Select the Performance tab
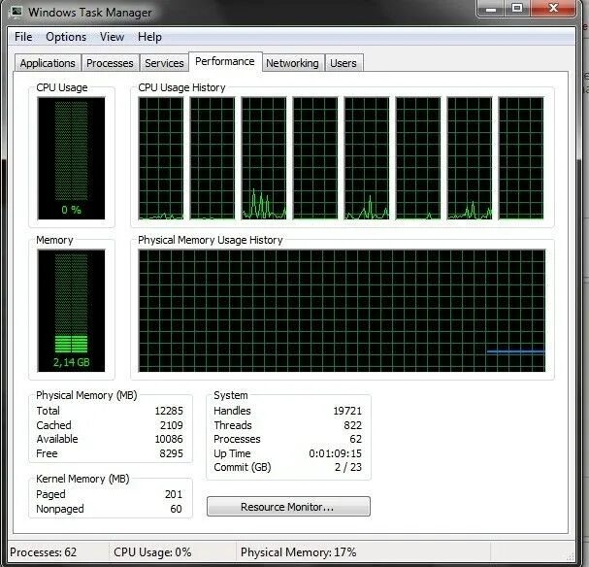 tap(225, 61)
